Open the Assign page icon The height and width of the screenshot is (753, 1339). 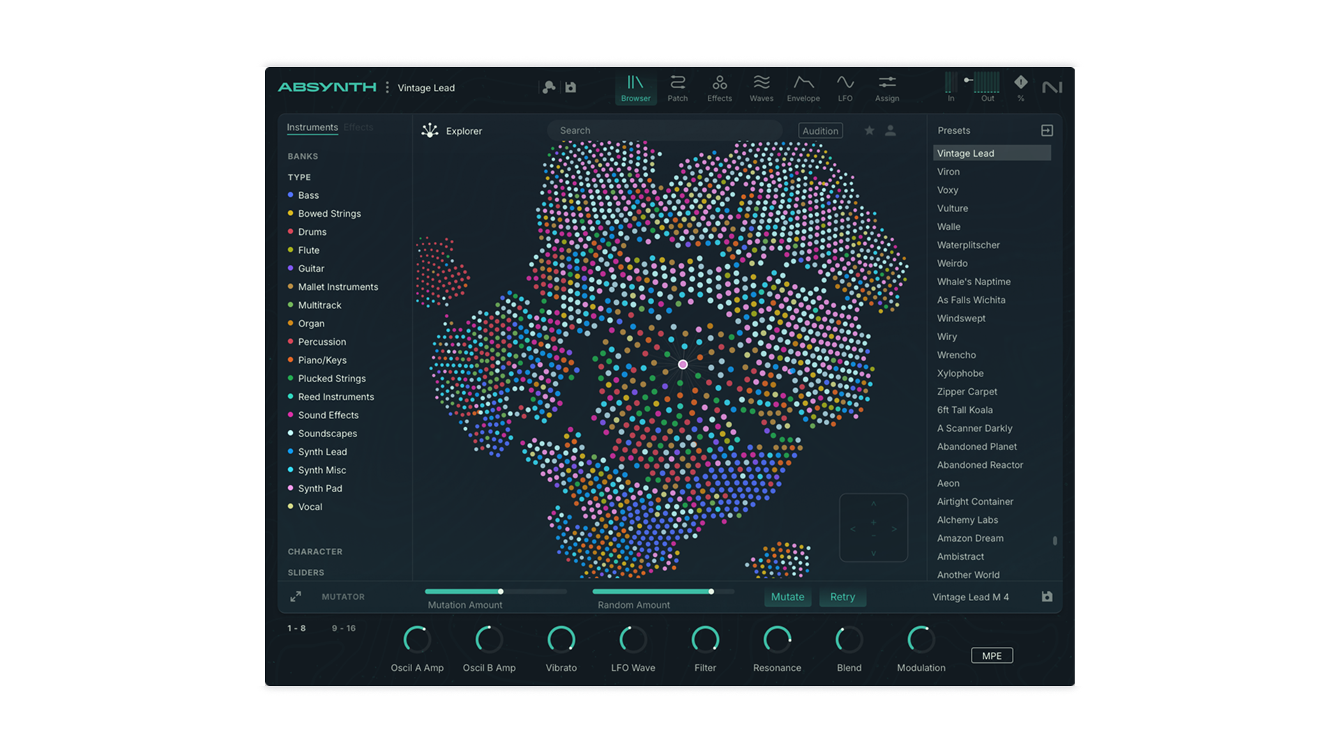click(x=887, y=88)
